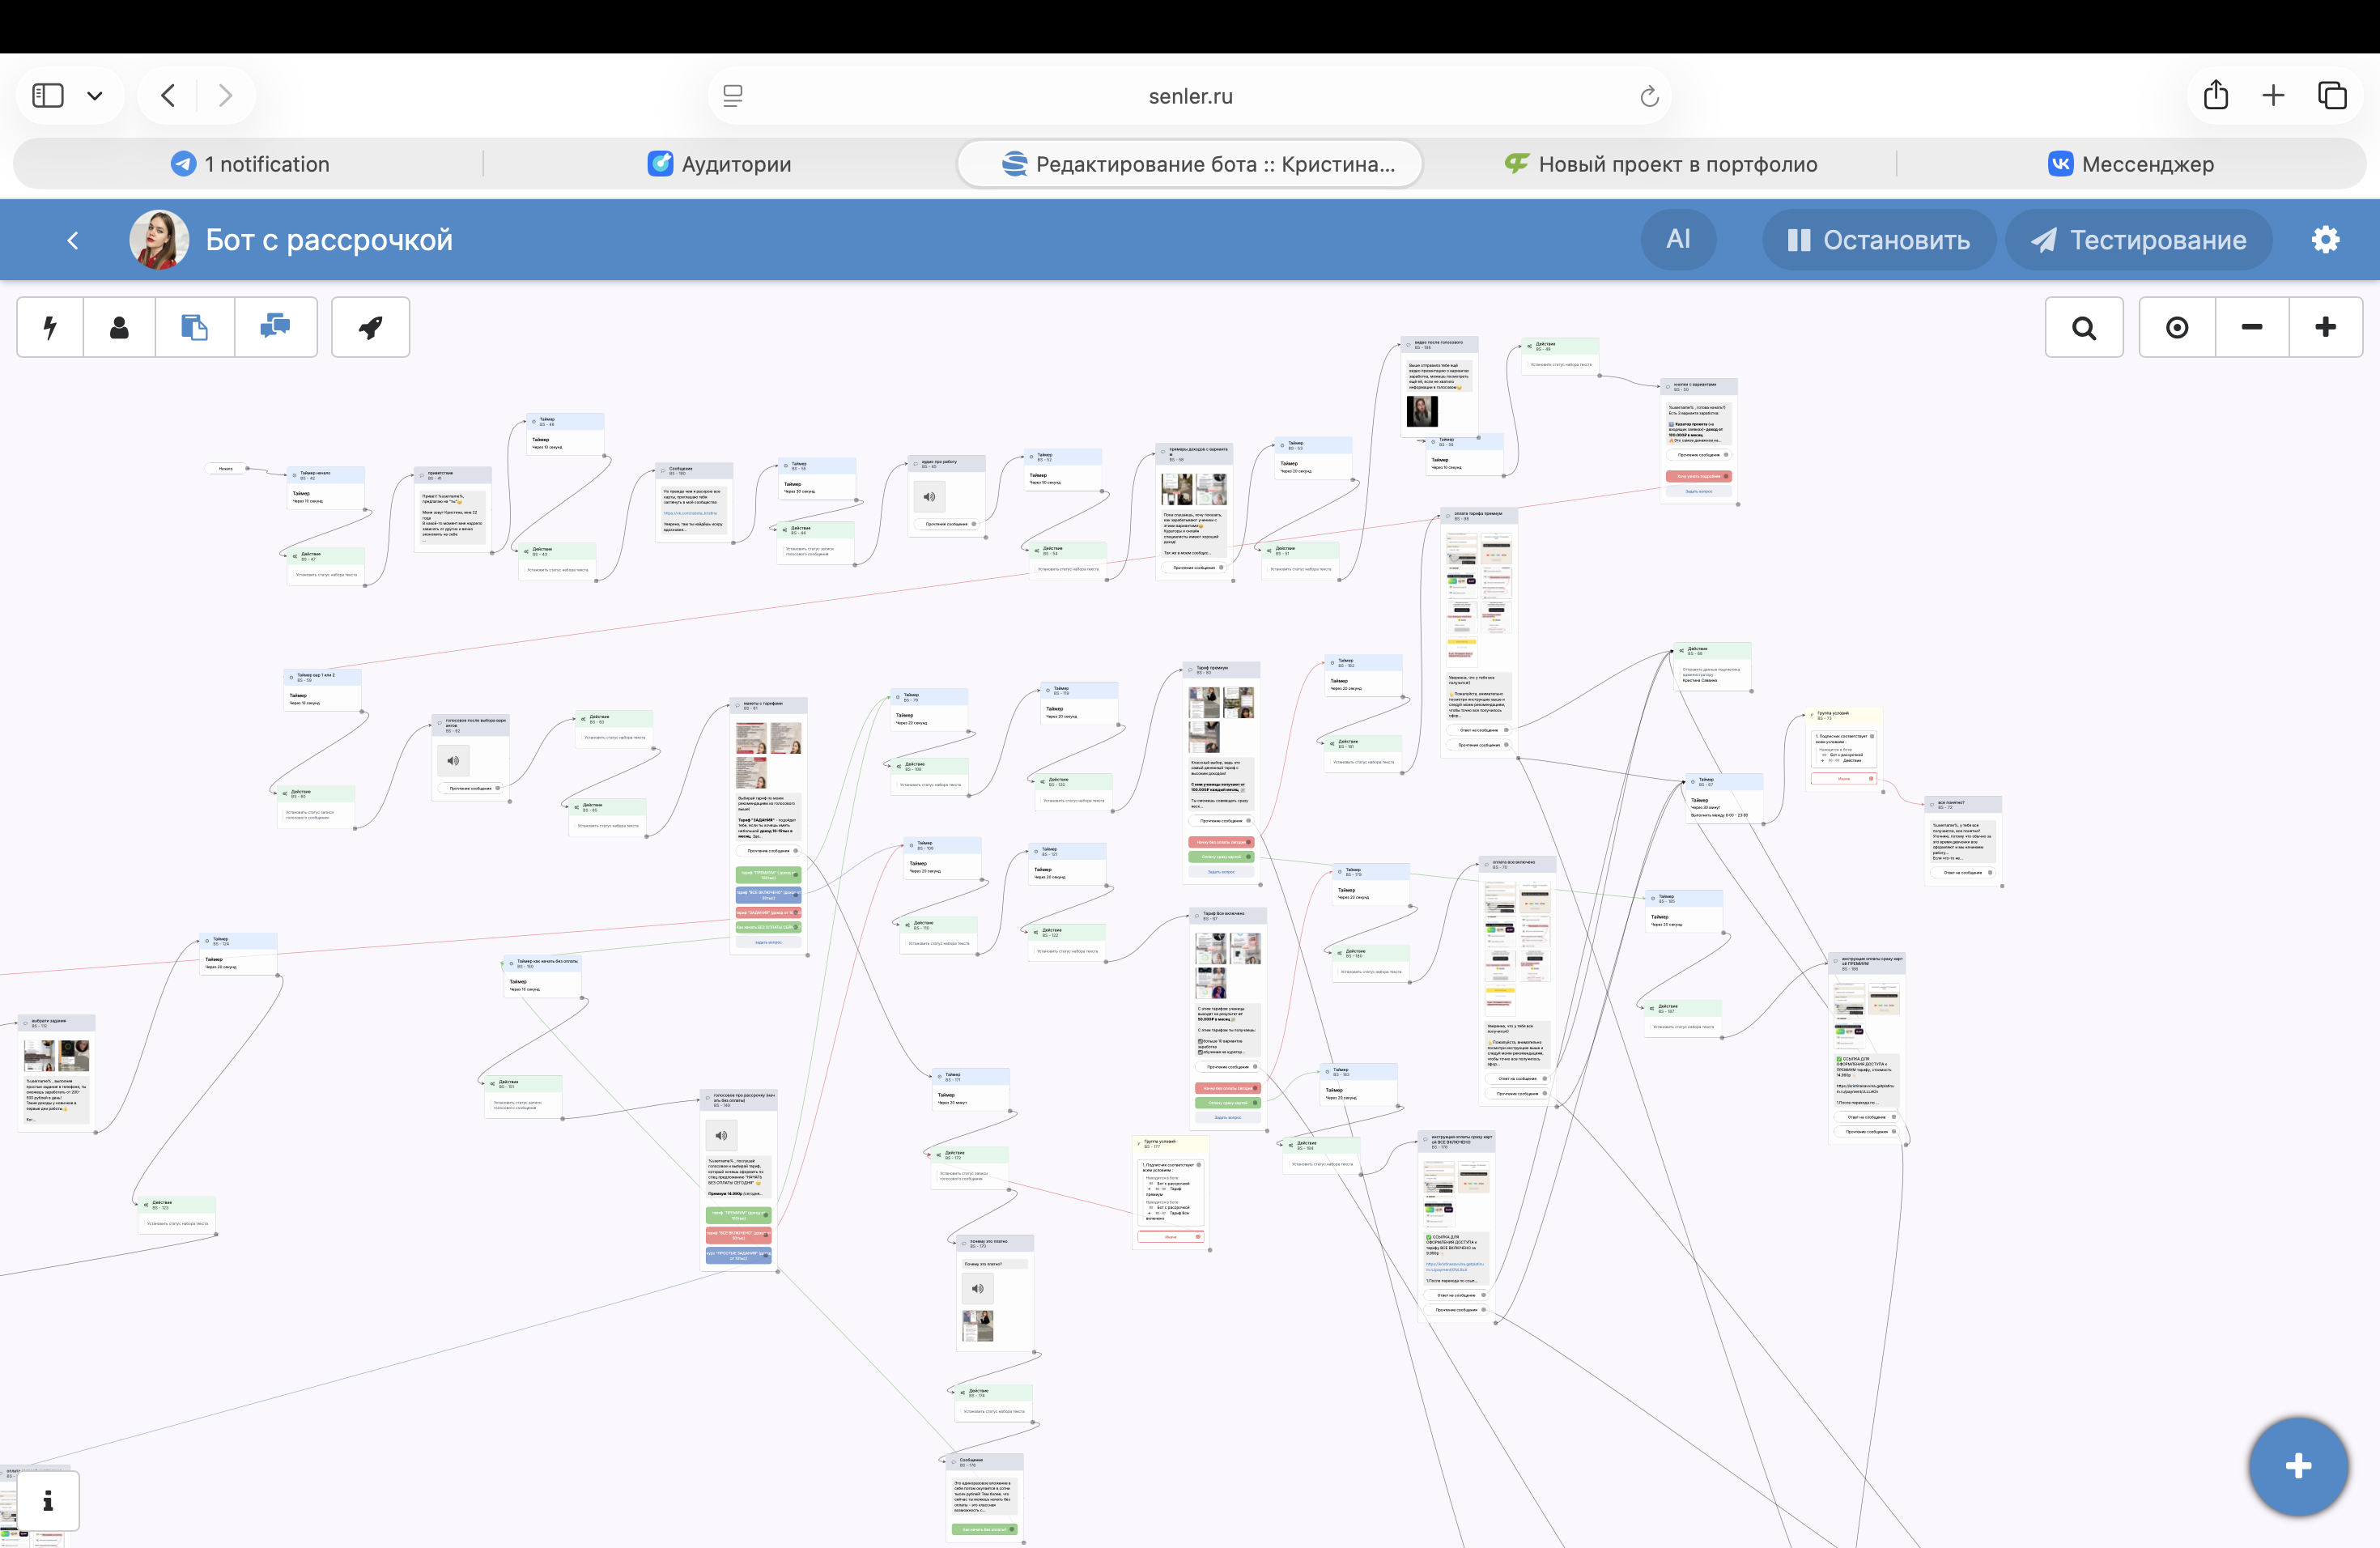The height and width of the screenshot is (1548, 2380).
Task: Open the info panel icon
Action: tap(47, 1500)
